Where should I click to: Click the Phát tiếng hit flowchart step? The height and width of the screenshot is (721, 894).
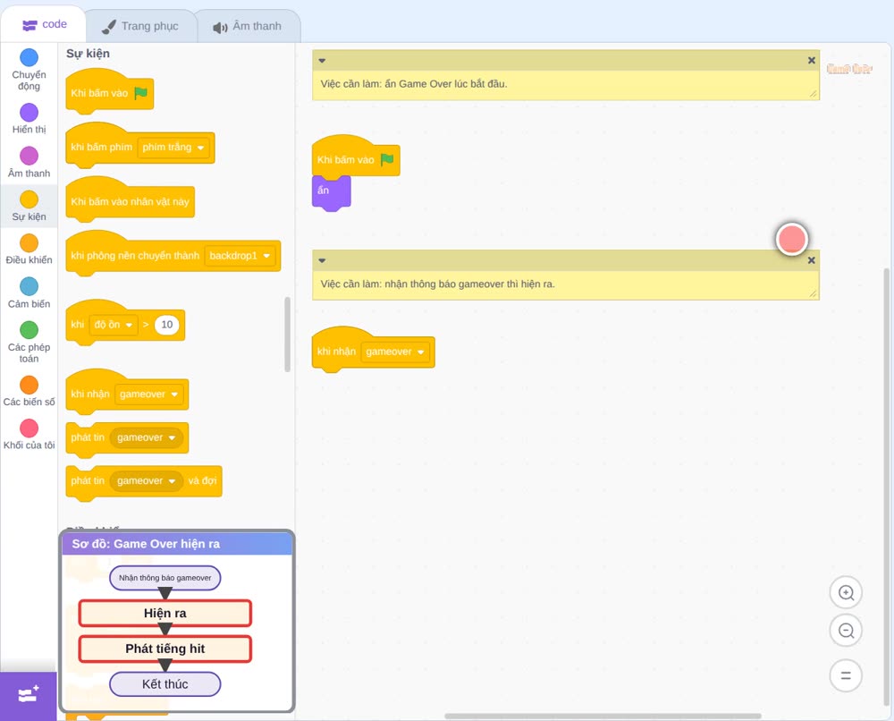pos(164,649)
